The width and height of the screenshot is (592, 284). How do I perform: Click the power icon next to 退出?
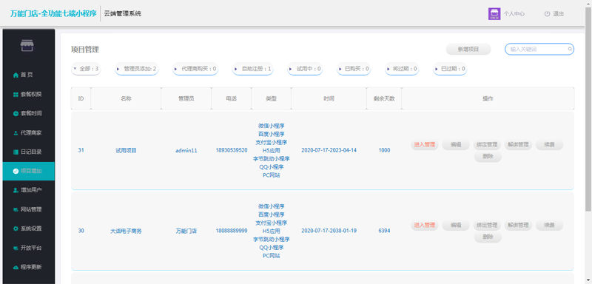[x=547, y=14]
